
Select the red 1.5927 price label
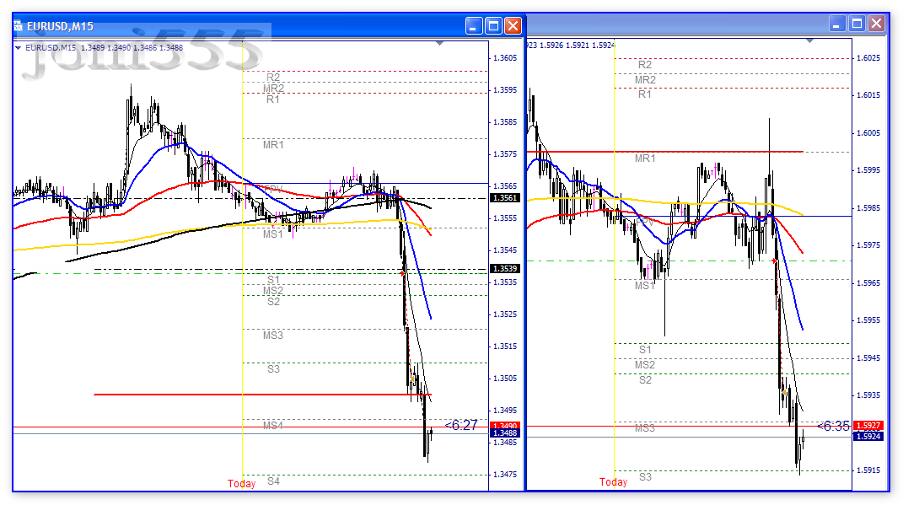[x=868, y=426]
